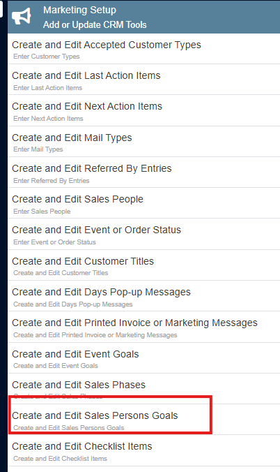This screenshot has height=472, width=280.
Task: Click the Enter Sales People description text
Action: pyautogui.click(x=42, y=212)
